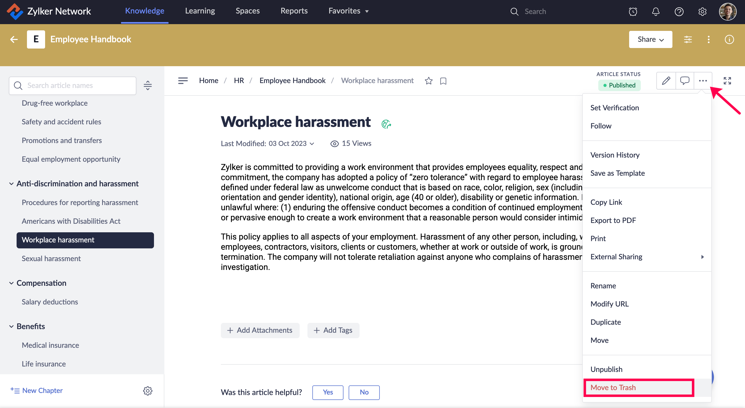Click the recent activity clock icon
This screenshot has height=408, width=745.
[633, 12]
